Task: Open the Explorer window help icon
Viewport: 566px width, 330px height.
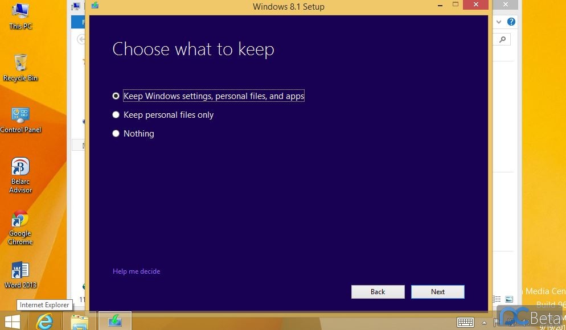Action: (x=511, y=22)
